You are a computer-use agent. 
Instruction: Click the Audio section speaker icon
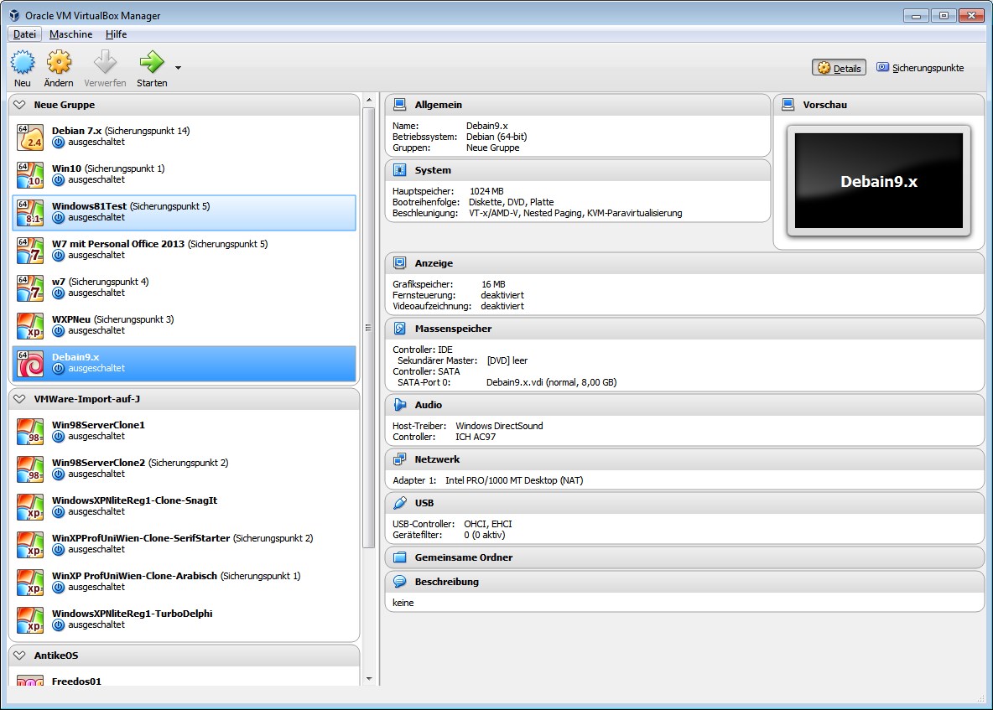400,405
